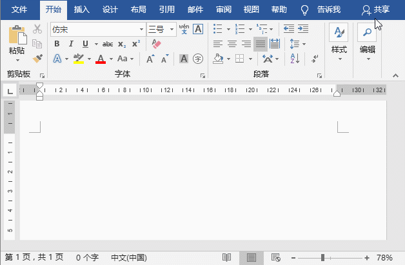
Task: Switch to Print Layout view in status bar
Action: [x=252, y=257]
